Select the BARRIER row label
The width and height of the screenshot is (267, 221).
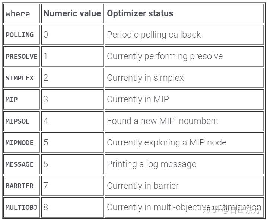pyautogui.click(x=22, y=186)
